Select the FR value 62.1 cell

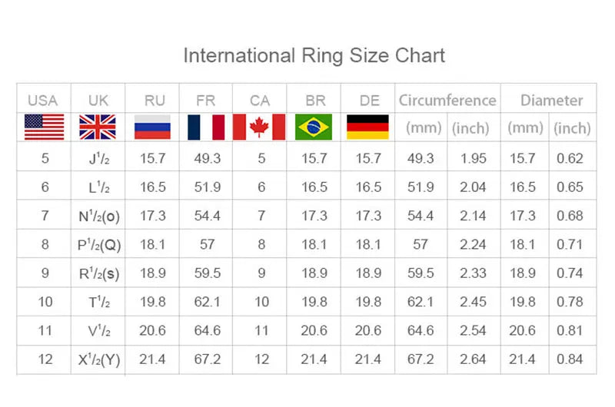coord(207,302)
